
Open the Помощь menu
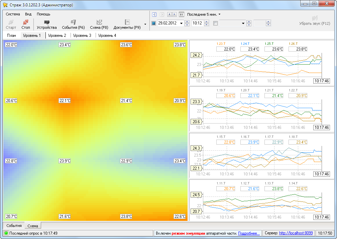pyautogui.click(x=43, y=14)
